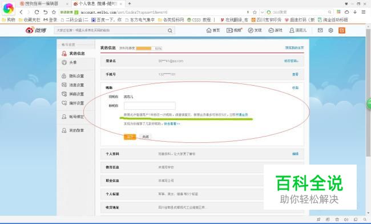Click the undo-close restore icon
This screenshot has height=224, width=371.
click(x=46, y=12)
